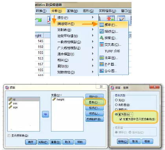Select the 直方图(H) radio button
Screen dimensions: 165x150
(116, 114)
